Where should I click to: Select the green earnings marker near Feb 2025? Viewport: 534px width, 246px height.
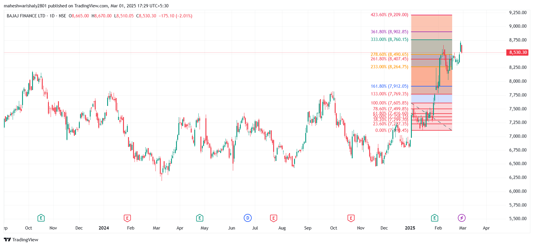coord(435,218)
